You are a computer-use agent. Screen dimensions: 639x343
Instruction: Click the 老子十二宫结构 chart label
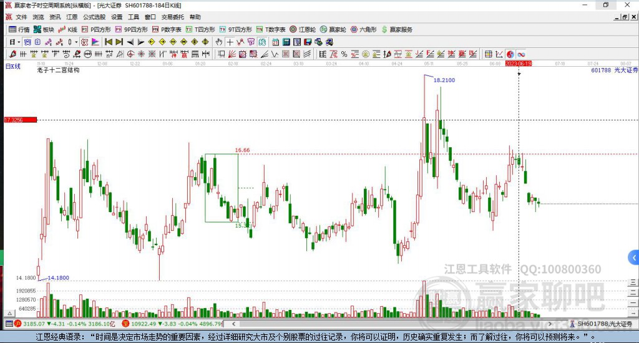pos(58,70)
